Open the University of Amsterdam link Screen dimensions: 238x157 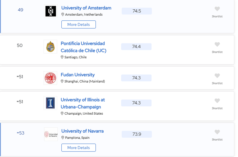[x=86, y=8]
